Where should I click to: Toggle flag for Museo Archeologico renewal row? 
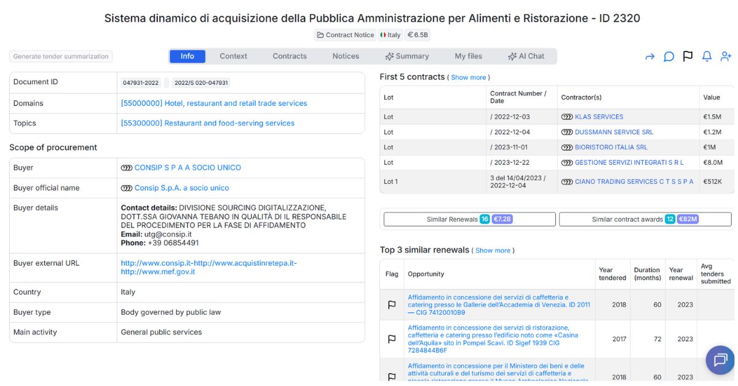coord(392,376)
